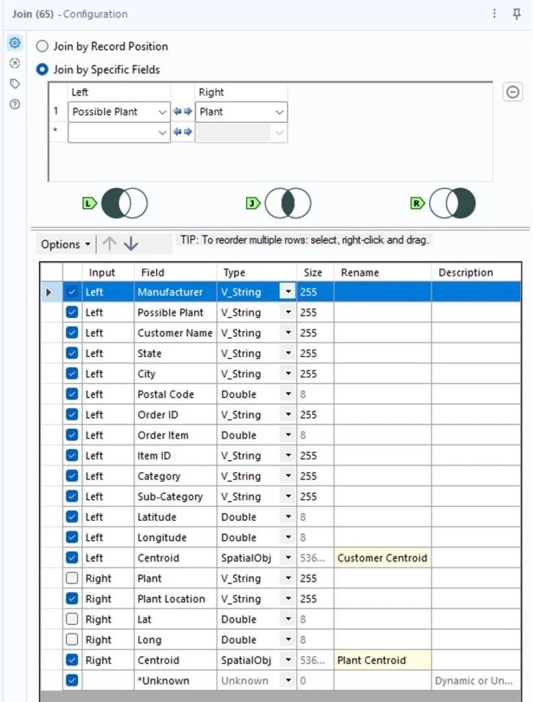Open the Right Plant join field dropdown

coord(280,112)
